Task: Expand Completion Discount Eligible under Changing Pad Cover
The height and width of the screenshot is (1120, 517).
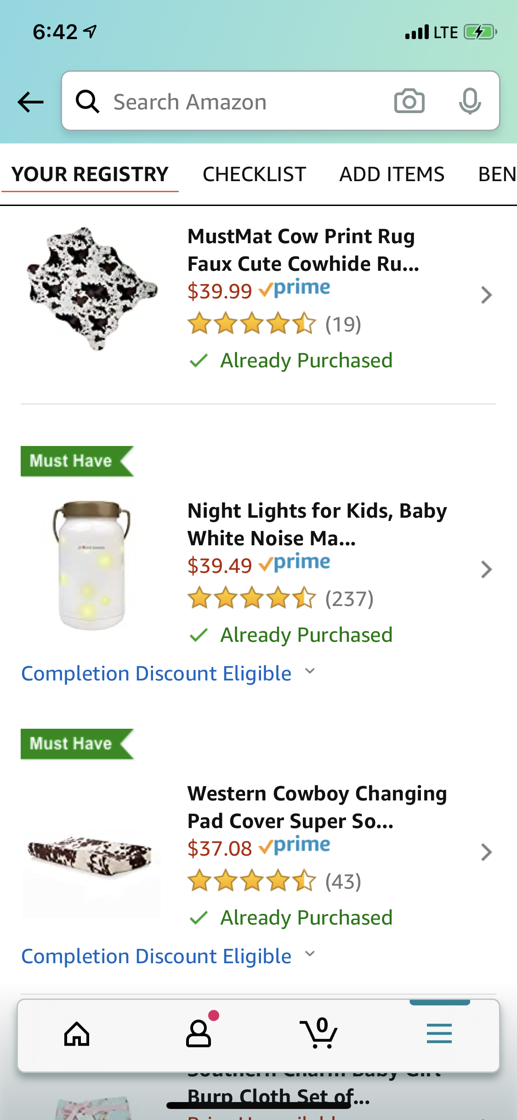Action: pos(168,956)
